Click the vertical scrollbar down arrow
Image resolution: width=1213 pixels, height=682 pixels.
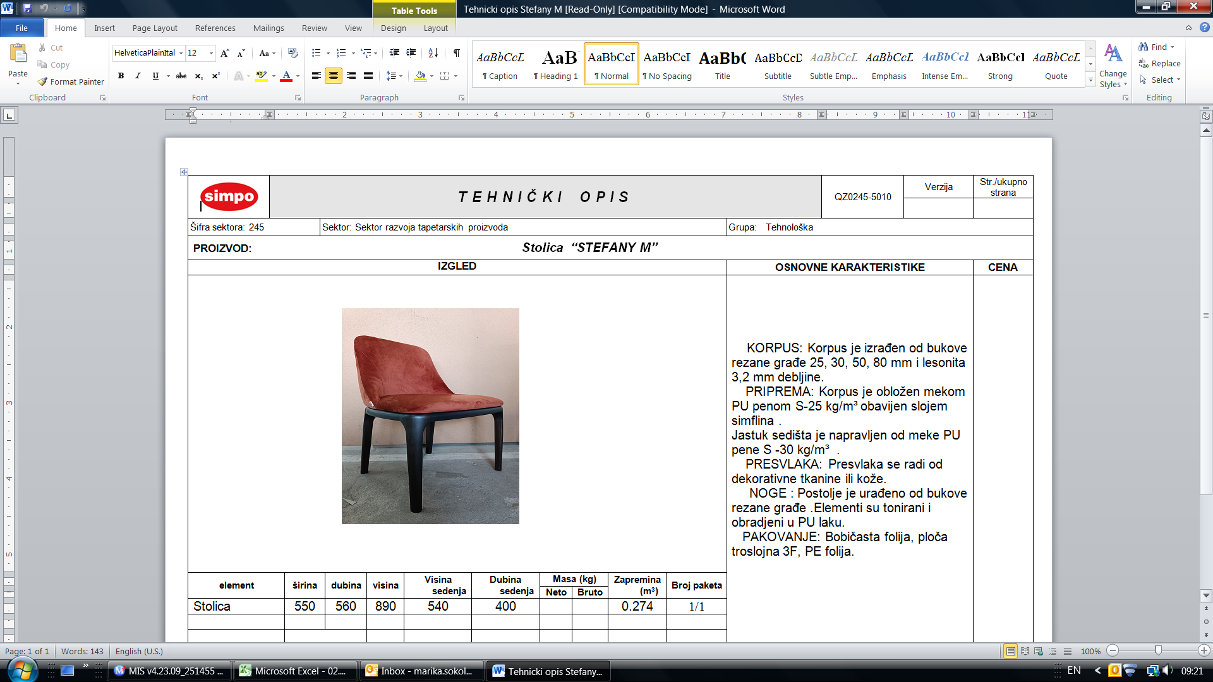(x=1206, y=595)
